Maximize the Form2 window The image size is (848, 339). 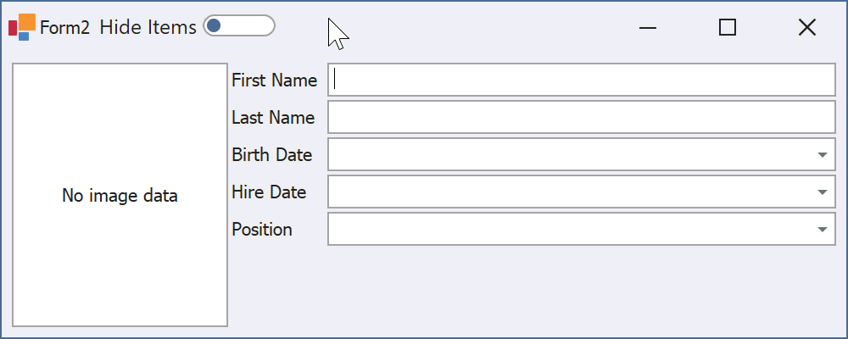[728, 27]
